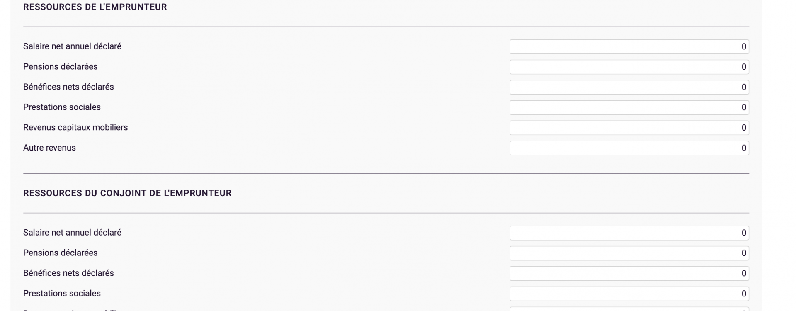Click the emprunteur's Revenus capitaux mobiliers label
The image size is (796, 311).
pyautogui.click(x=75, y=128)
